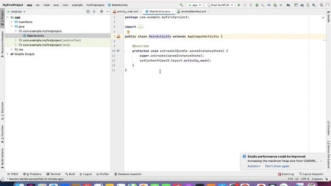Screen dimensions: 331x186
Task: Click the gutter icon on line 7
Action: (x=118, y=37)
